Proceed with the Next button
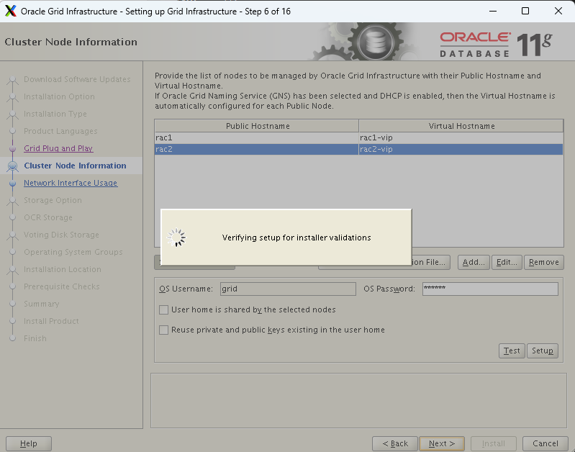 (442, 443)
